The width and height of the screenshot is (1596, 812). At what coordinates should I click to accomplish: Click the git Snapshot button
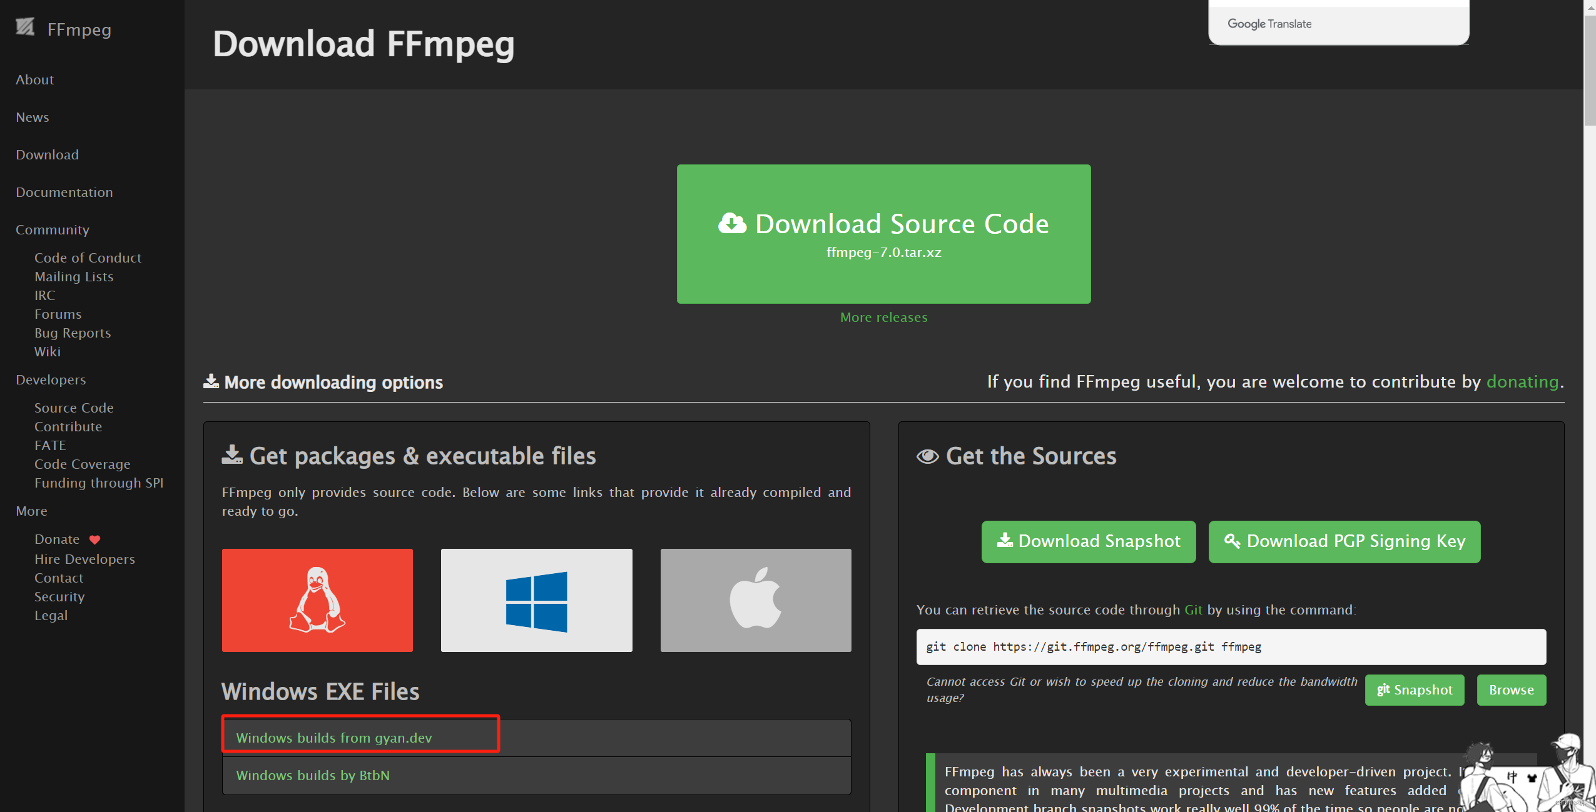(1413, 689)
